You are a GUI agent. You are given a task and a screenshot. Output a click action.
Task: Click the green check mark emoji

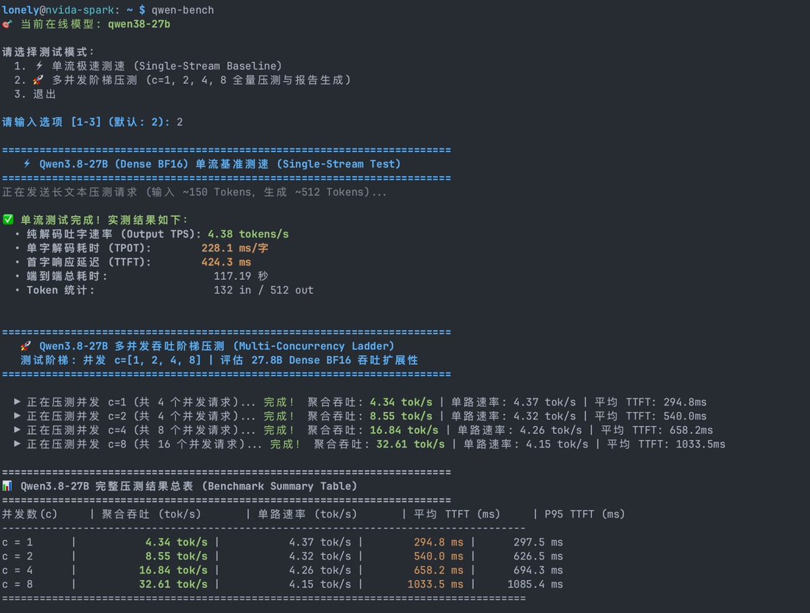point(8,220)
